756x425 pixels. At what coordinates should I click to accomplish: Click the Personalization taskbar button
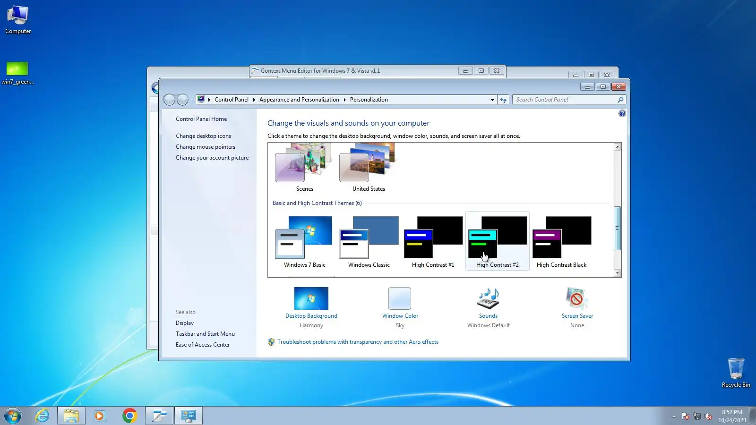coord(189,416)
